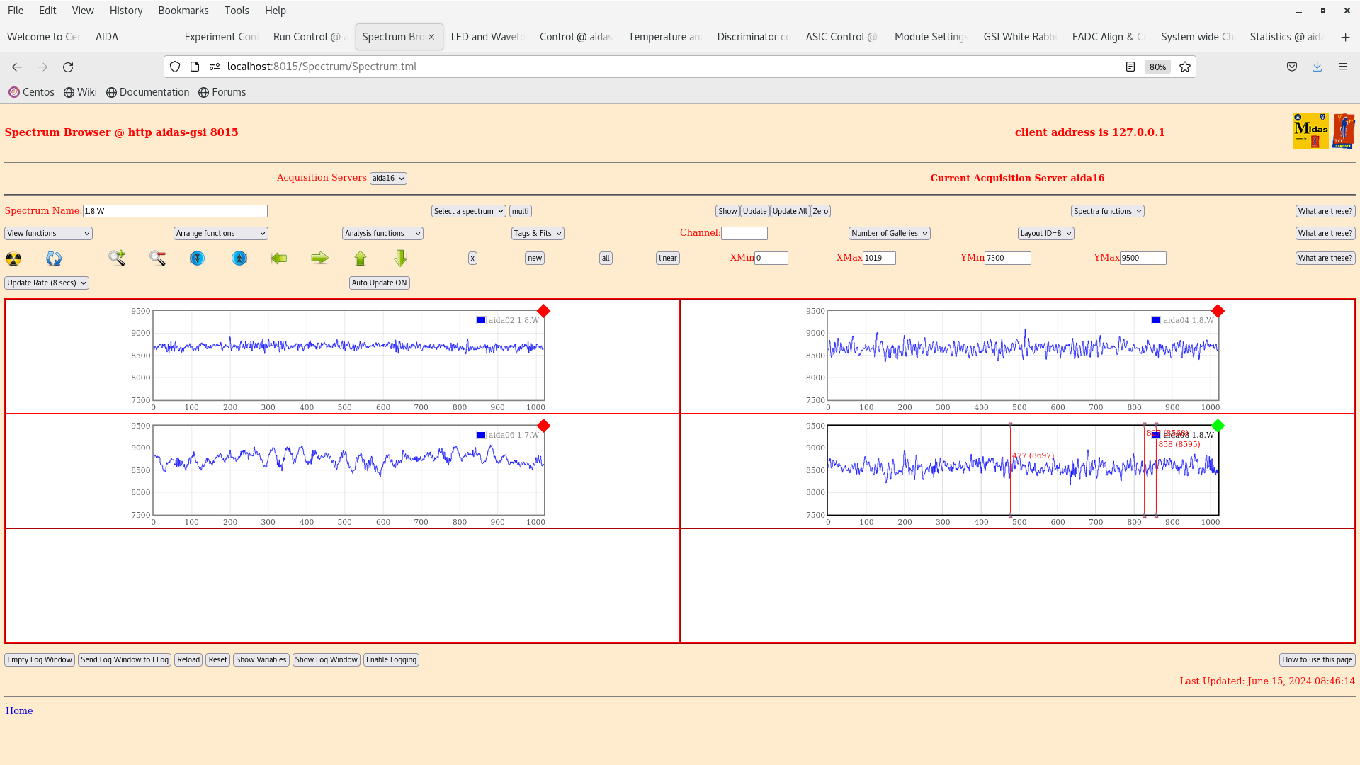Click the radiation hazard icon
Viewport: 1360px width, 765px height.
click(x=13, y=259)
